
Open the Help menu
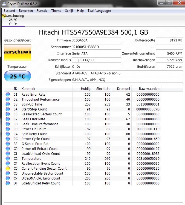(x=80, y=11)
